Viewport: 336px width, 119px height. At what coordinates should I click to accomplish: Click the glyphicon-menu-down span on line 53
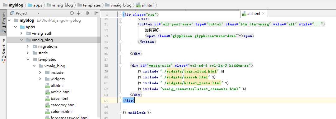[x=199, y=36]
